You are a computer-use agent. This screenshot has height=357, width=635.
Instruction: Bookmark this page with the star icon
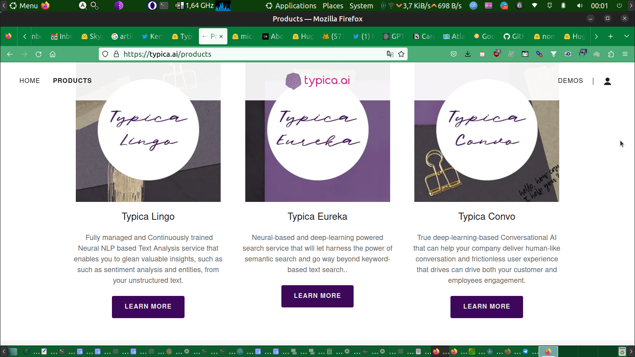tap(401, 54)
